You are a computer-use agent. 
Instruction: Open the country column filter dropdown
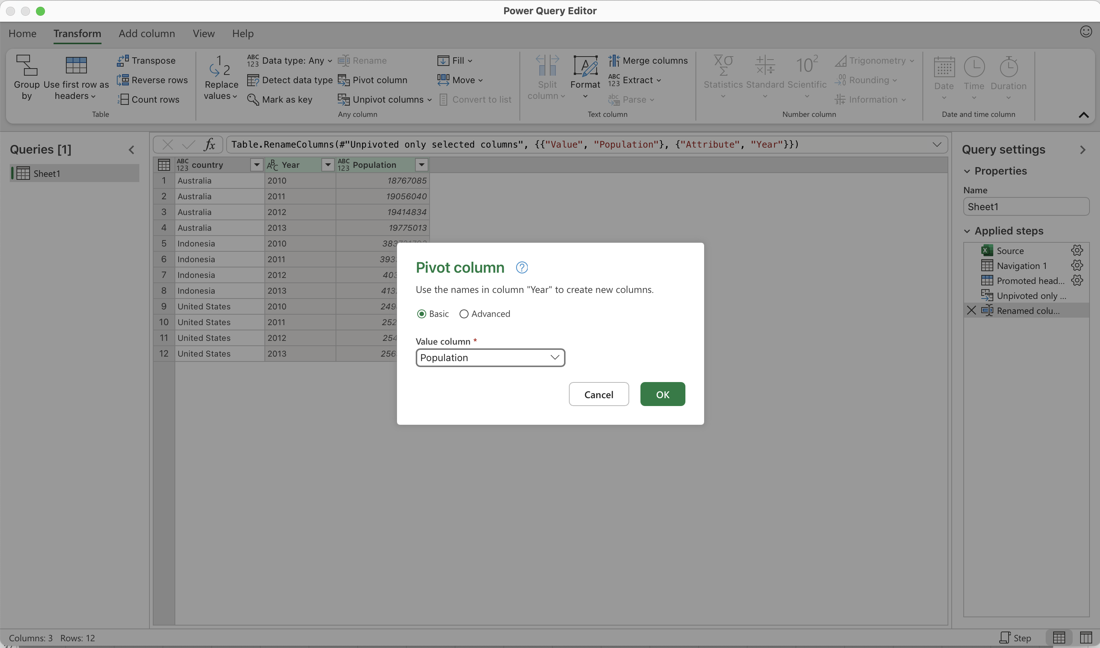coord(257,164)
